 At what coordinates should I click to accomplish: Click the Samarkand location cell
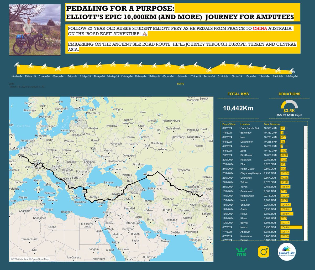(246, 191)
